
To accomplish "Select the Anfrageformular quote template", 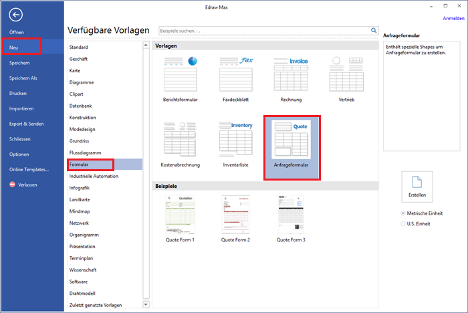I will tap(292, 148).
